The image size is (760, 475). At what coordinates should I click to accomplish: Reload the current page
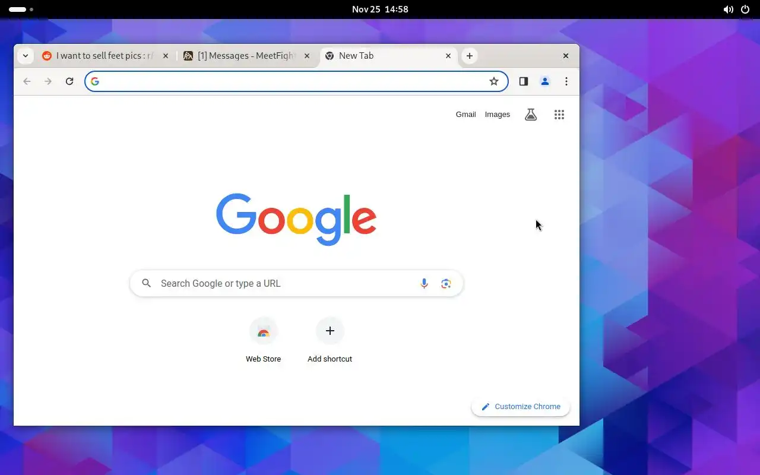pos(69,81)
